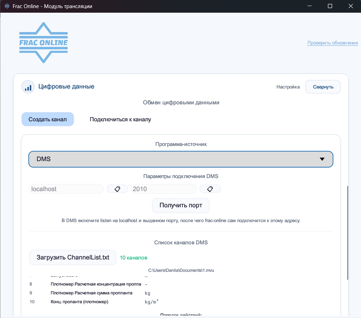This screenshot has width=361, height=318.
Task: Open the Программа-источник DMS dropdown
Action: (x=176, y=159)
